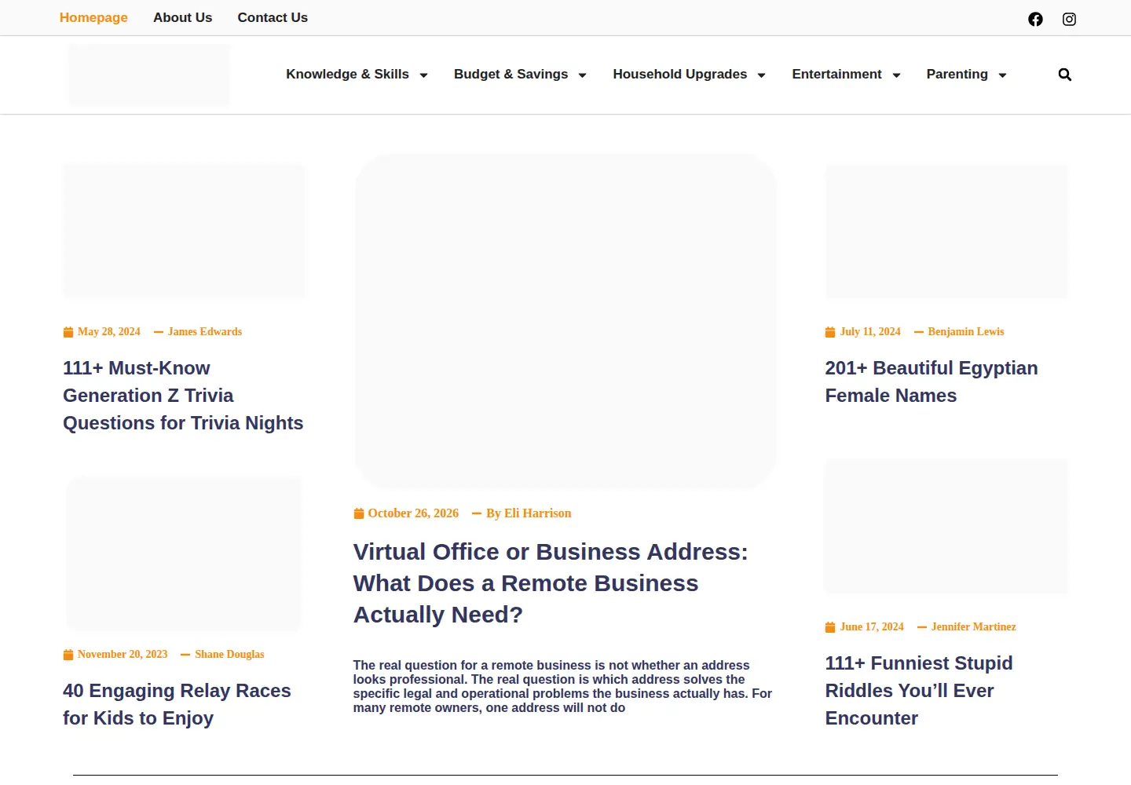This screenshot has height=785, width=1131.
Task: Open the Funniest Stupid Riddles article
Action: click(x=919, y=691)
